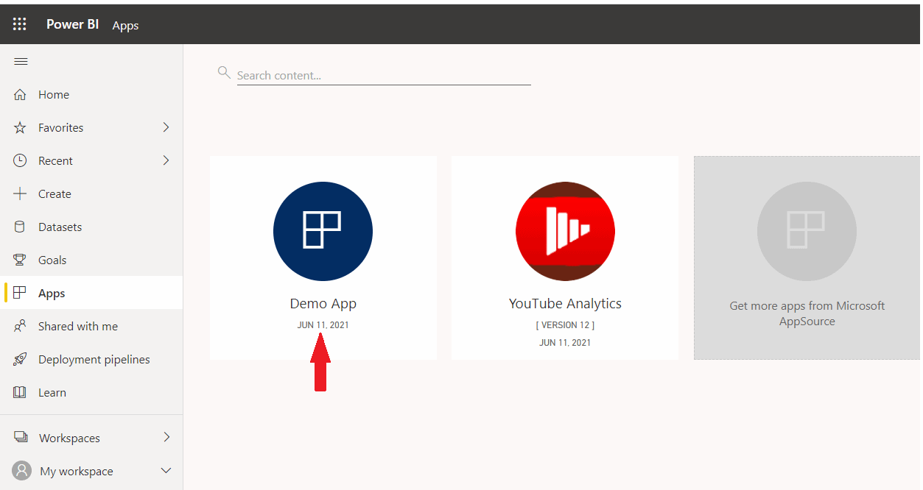
Task: Collapse the navigation pane via hamburger icon
Action: (21, 61)
